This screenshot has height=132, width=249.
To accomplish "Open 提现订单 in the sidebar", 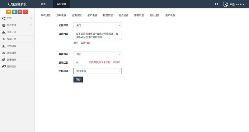I will (11, 39).
